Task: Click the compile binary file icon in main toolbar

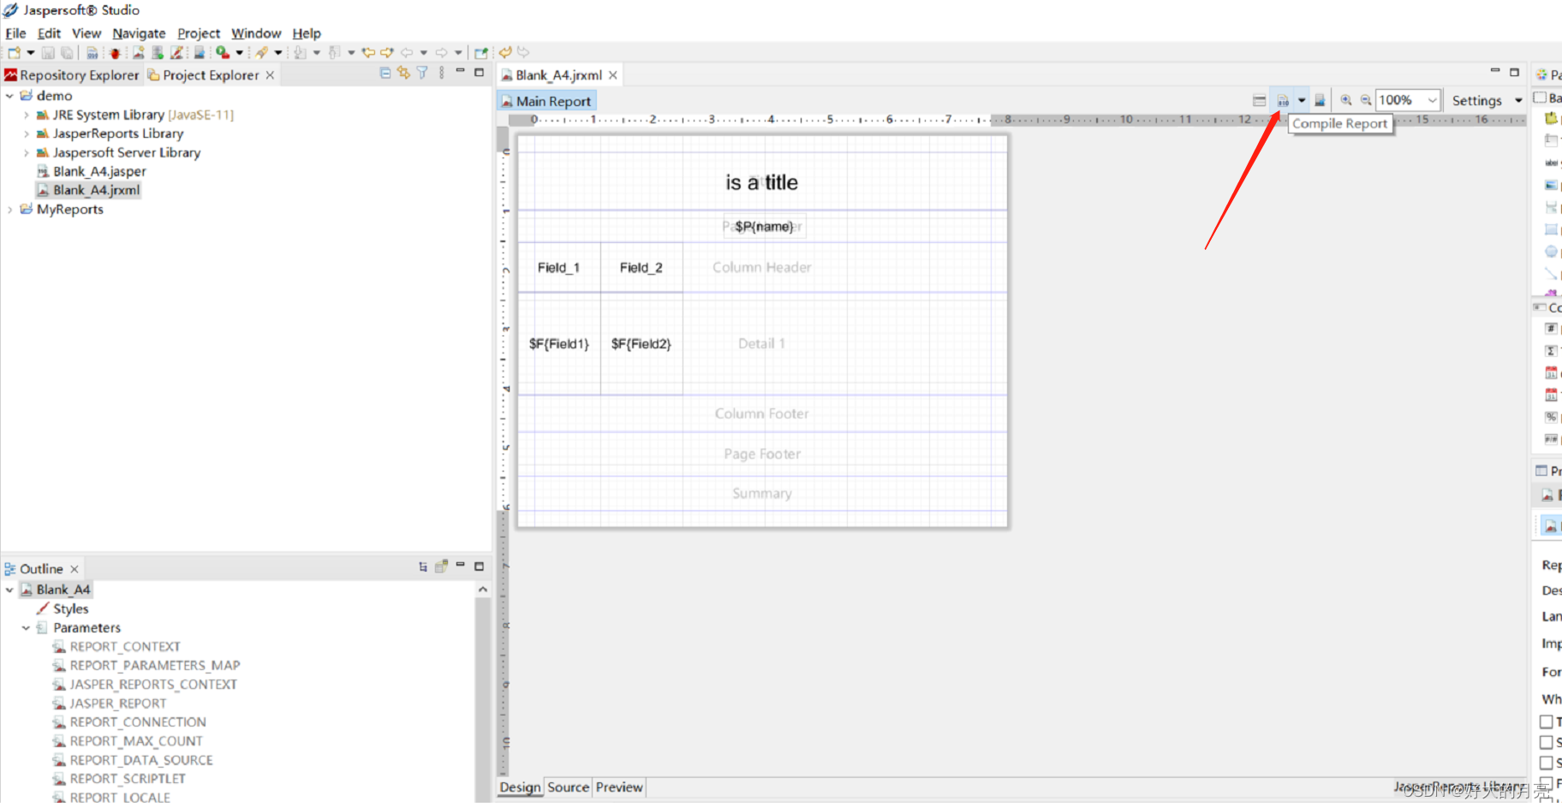Action: (92, 52)
